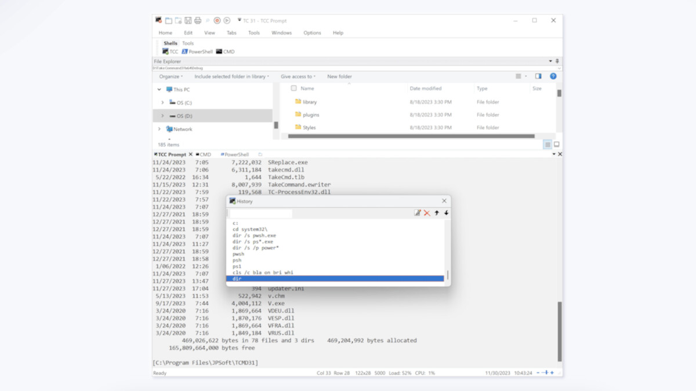Expand the This PC tree node

pyautogui.click(x=159, y=90)
